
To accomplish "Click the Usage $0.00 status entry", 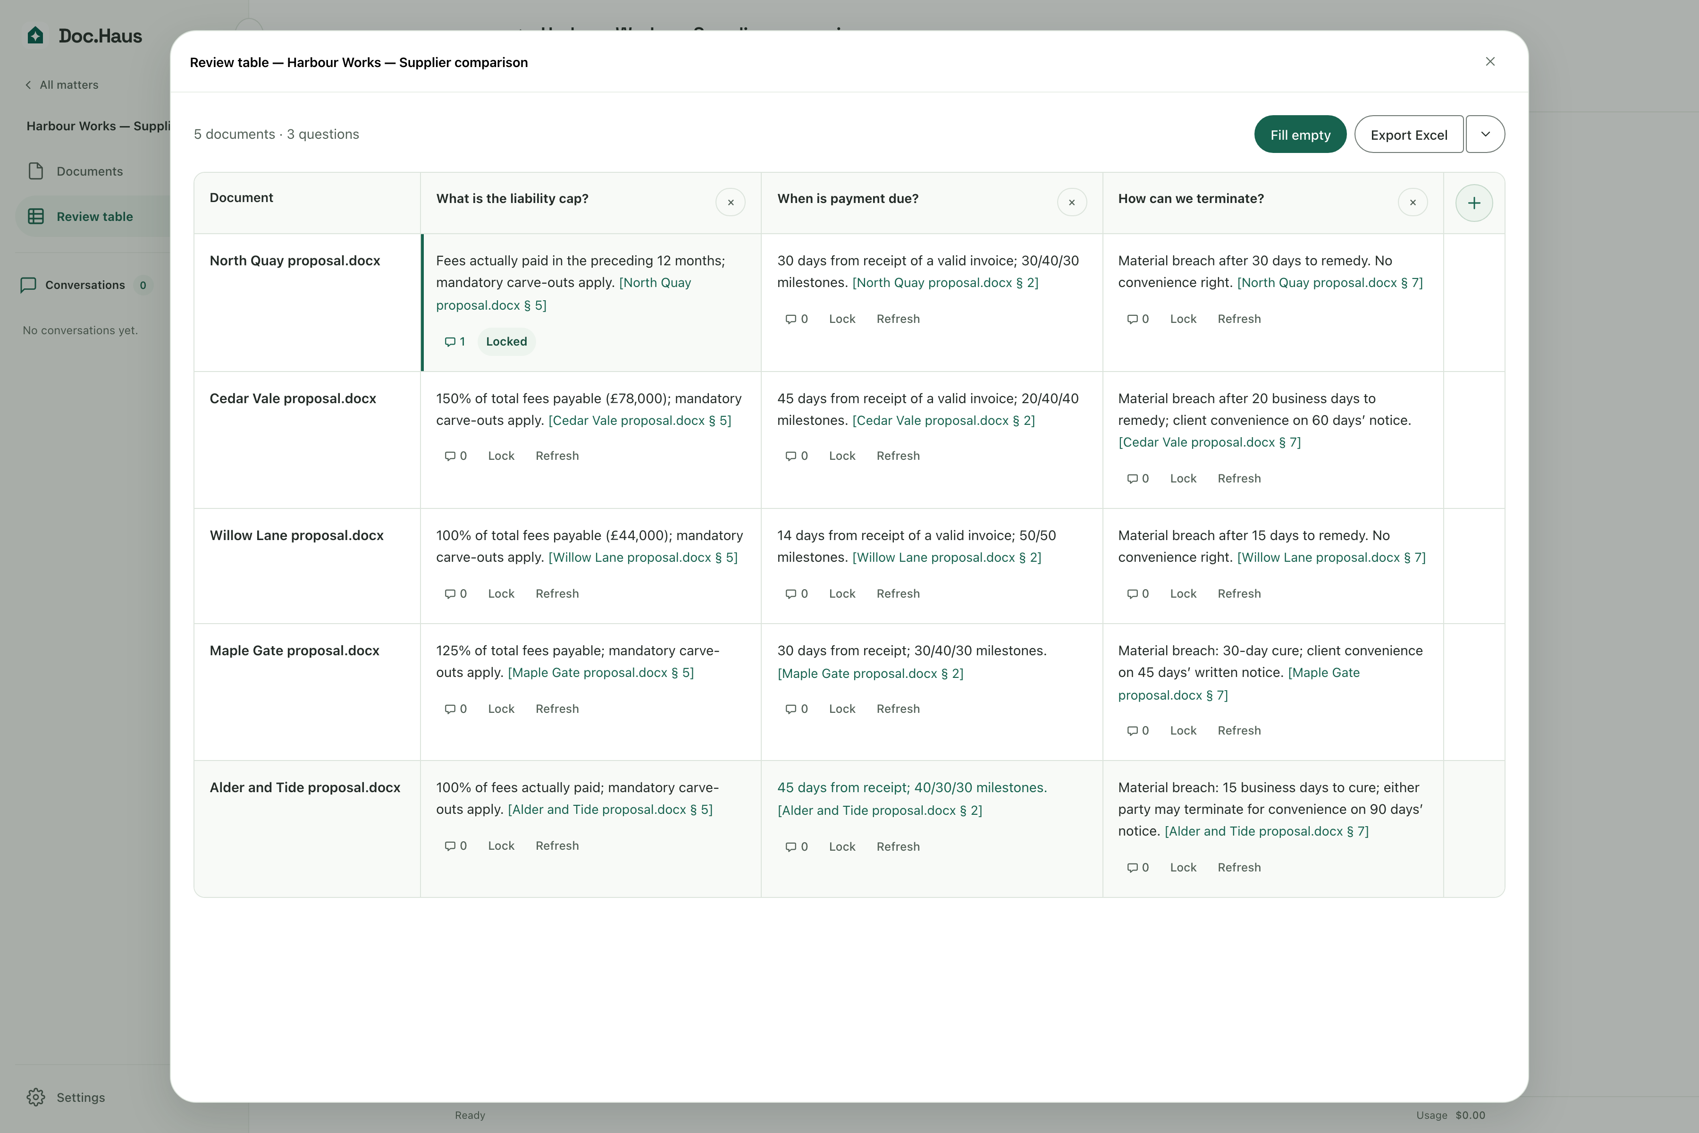I will 1450,1115.
